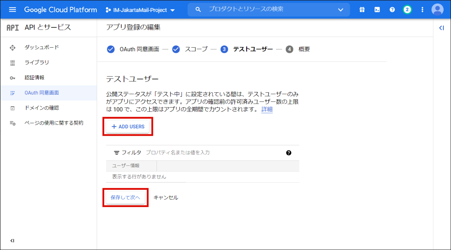451x250 pixels.
Task: Focus the フィルタ property input field
Action: (211, 153)
